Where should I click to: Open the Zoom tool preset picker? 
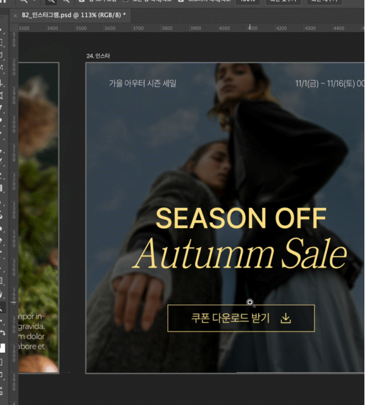(x=26, y=2)
